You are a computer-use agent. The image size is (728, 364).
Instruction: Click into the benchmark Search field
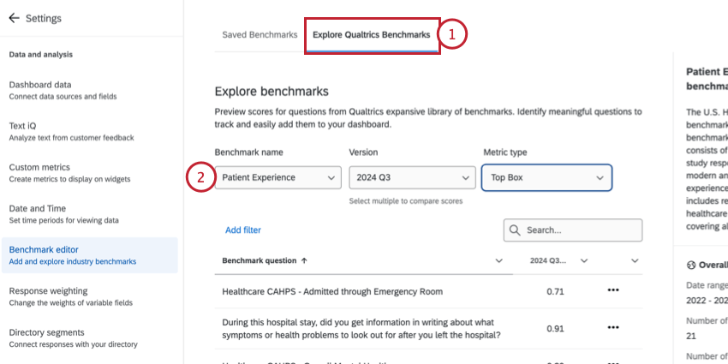pyautogui.click(x=581, y=230)
